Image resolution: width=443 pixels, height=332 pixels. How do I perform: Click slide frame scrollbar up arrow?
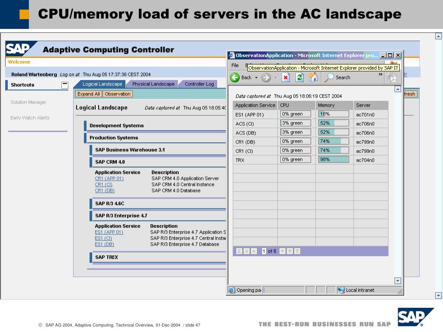click(438, 36)
